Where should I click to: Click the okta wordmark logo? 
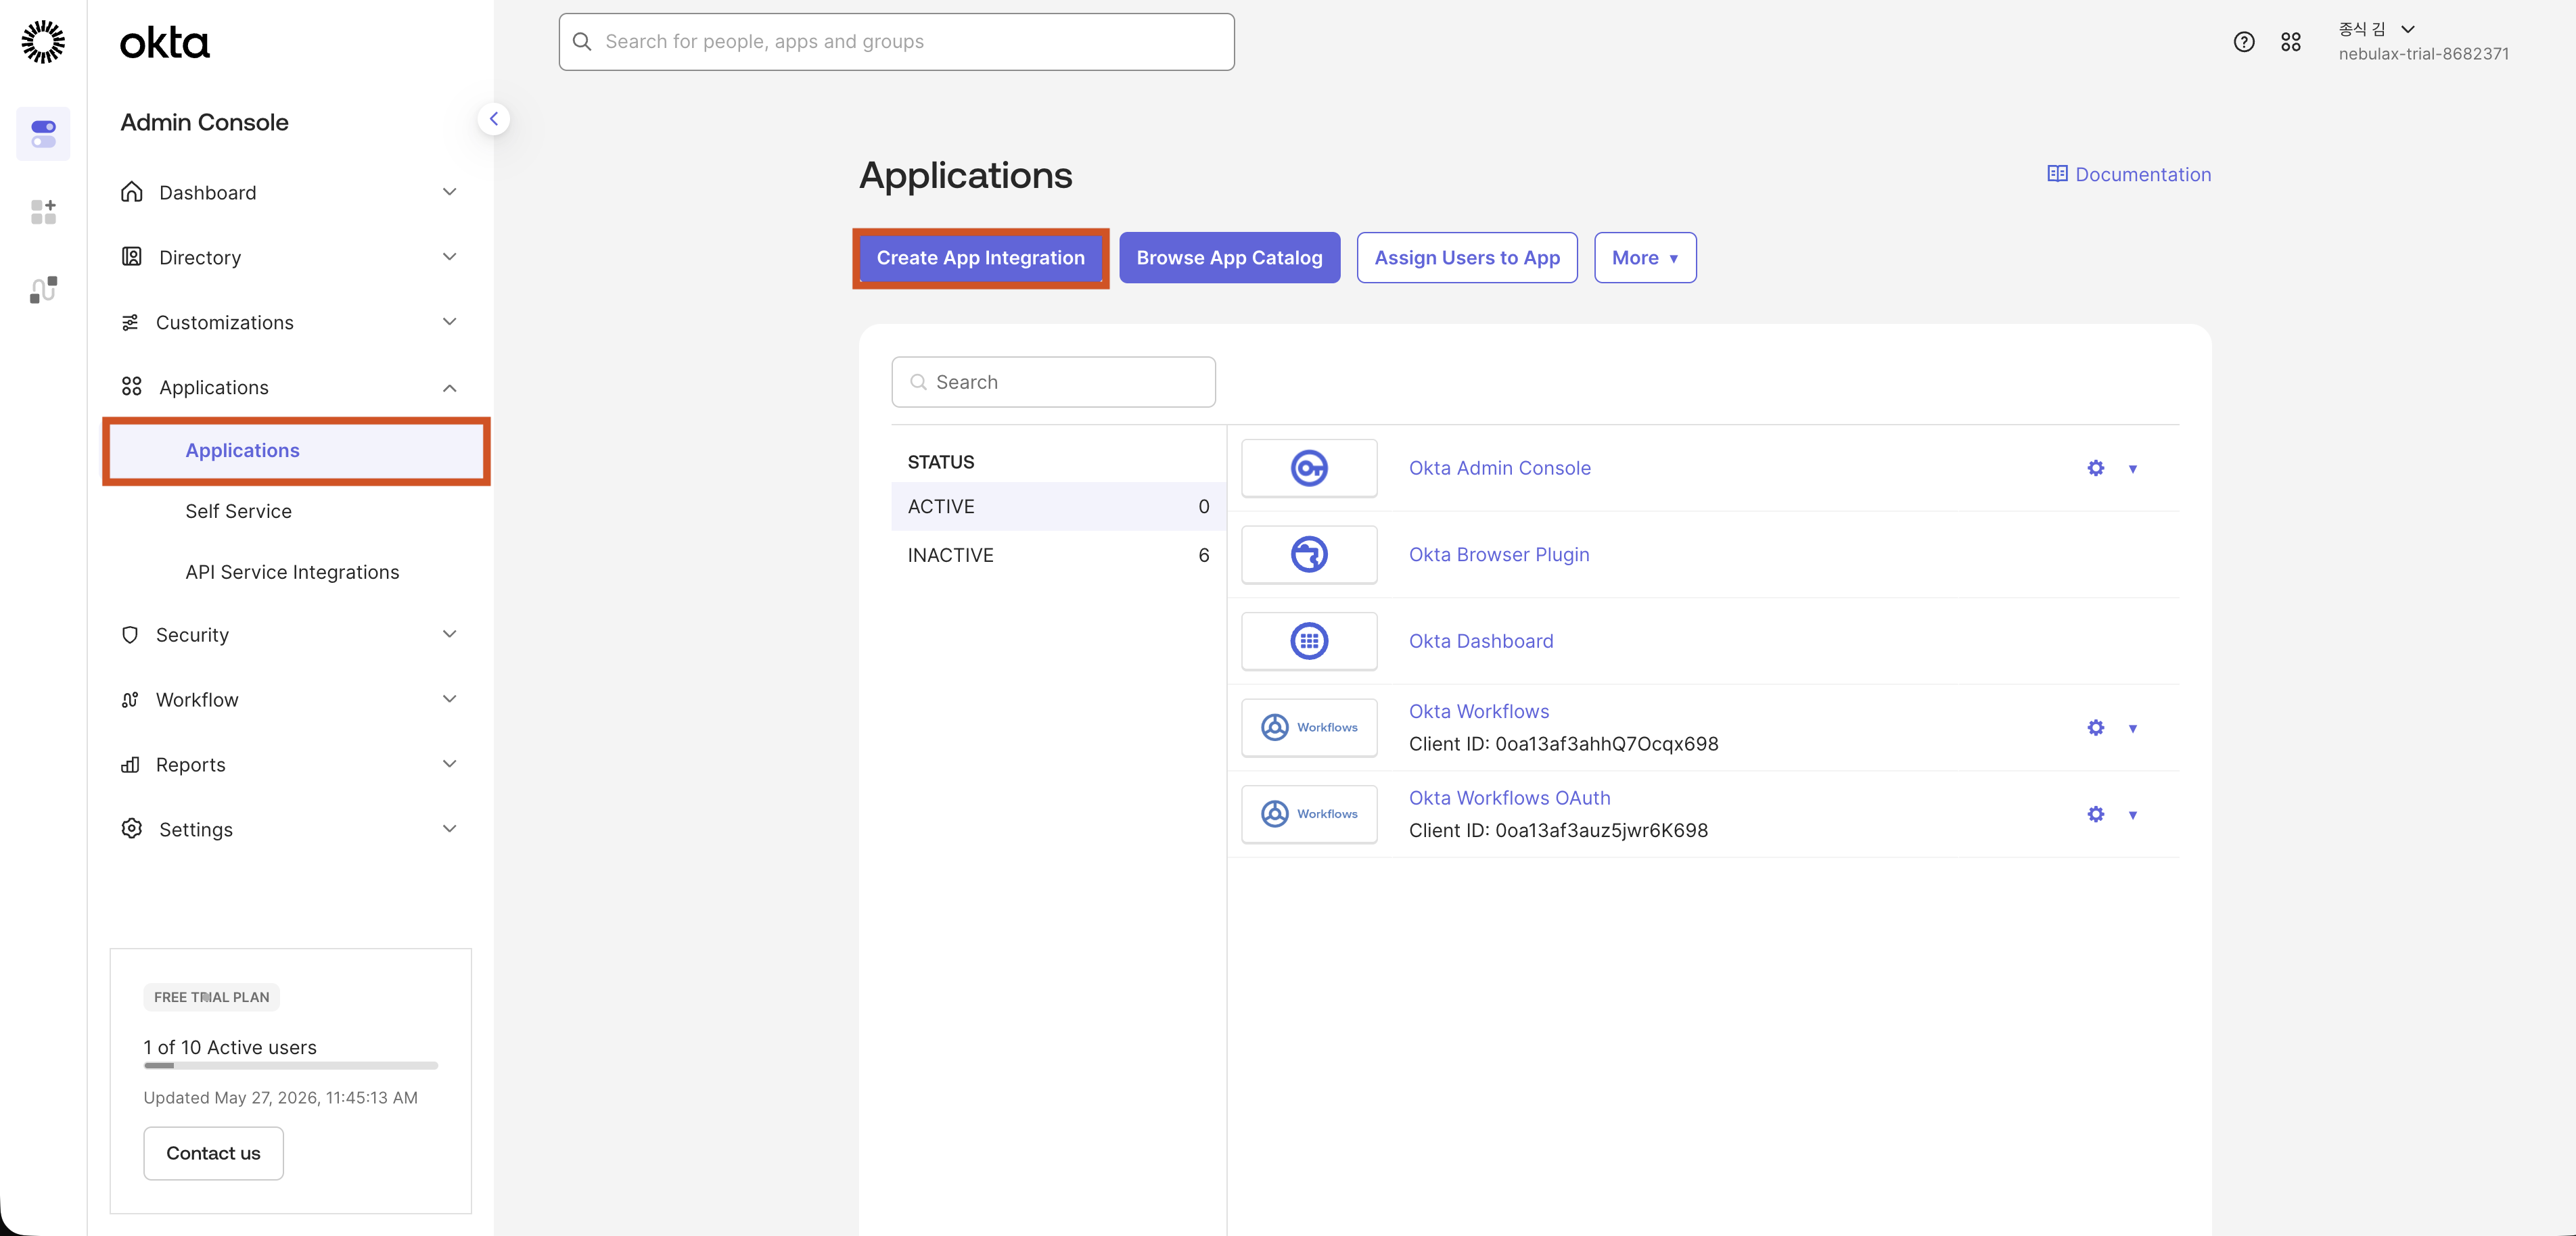tap(165, 43)
